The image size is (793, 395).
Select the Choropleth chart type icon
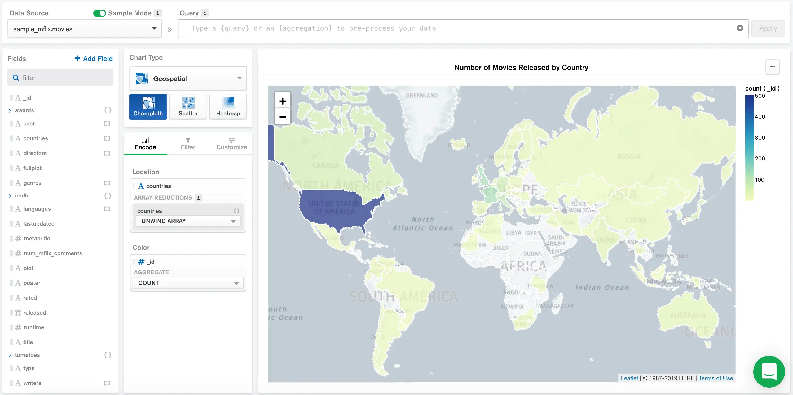[x=148, y=107]
